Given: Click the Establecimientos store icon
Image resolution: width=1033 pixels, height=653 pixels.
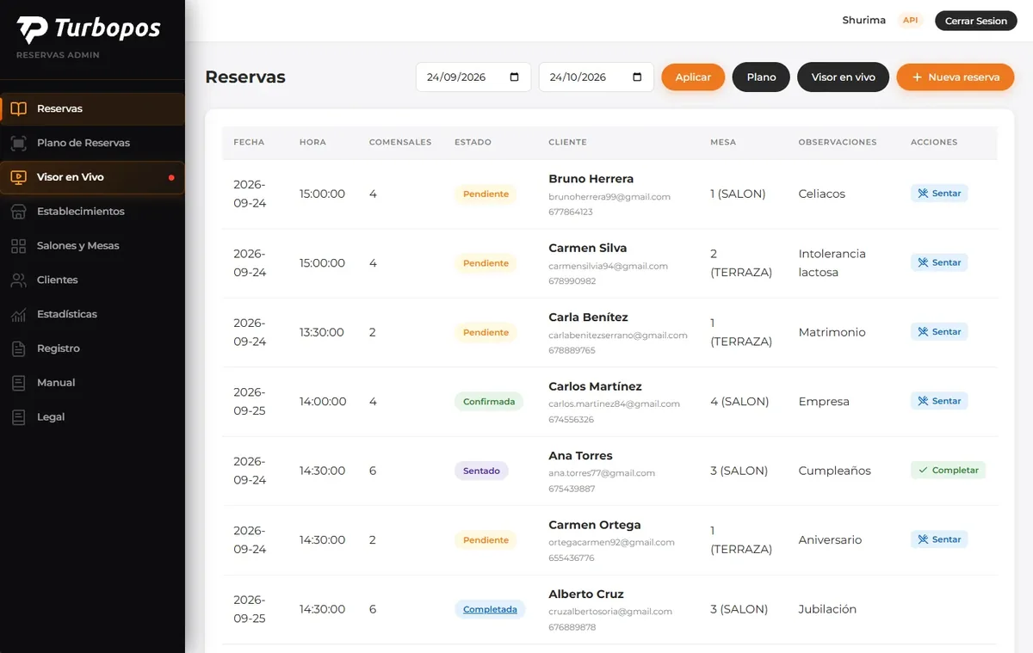Looking at the screenshot, I should tap(18, 212).
